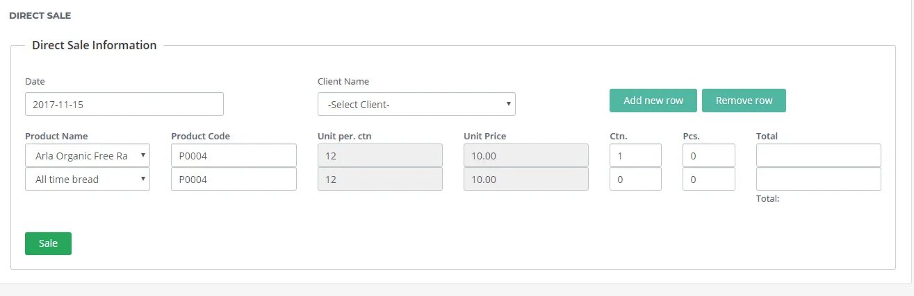Open the Client Name dropdown
The image size is (914, 296).
(x=416, y=104)
